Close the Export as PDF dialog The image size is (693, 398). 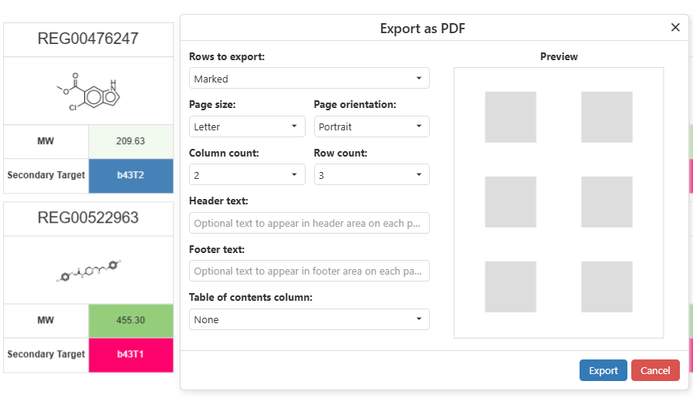[675, 28]
